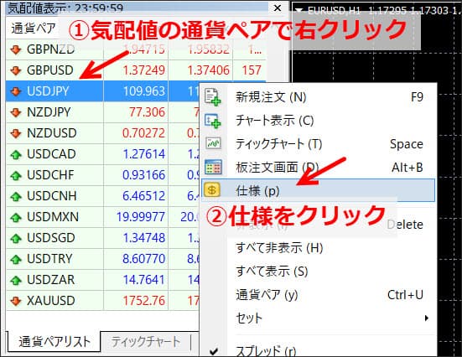Screen dimensions: 462x357
Task: Click USDMXN bid price 19.99977
Action: (141, 217)
